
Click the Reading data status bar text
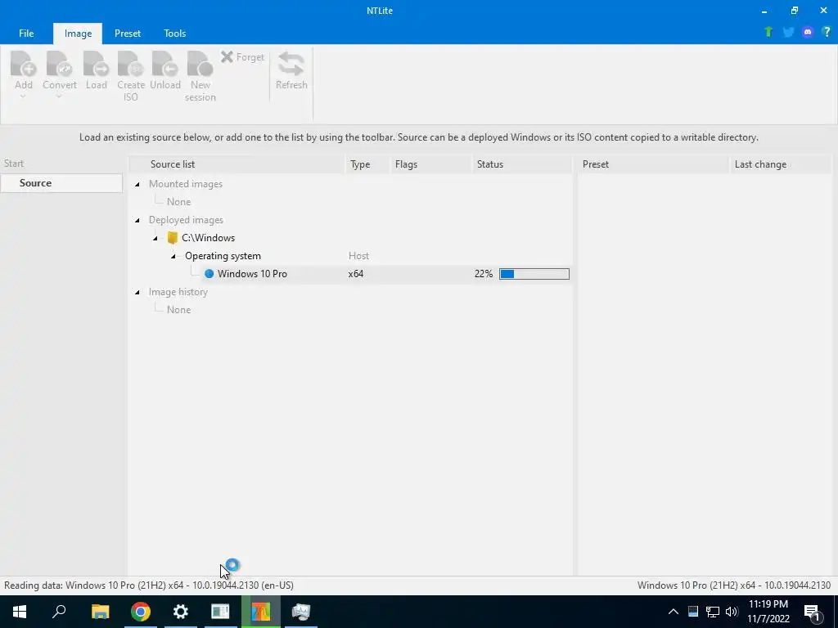(x=149, y=585)
